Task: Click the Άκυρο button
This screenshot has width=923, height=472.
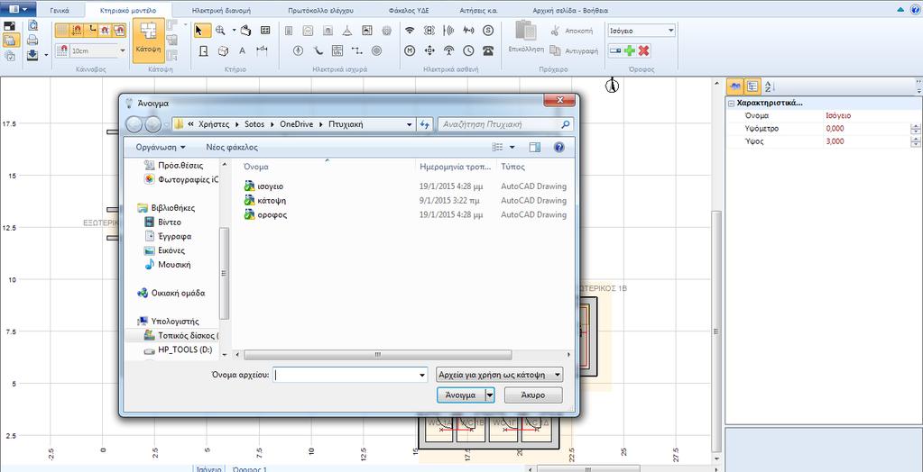Action: click(533, 395)
